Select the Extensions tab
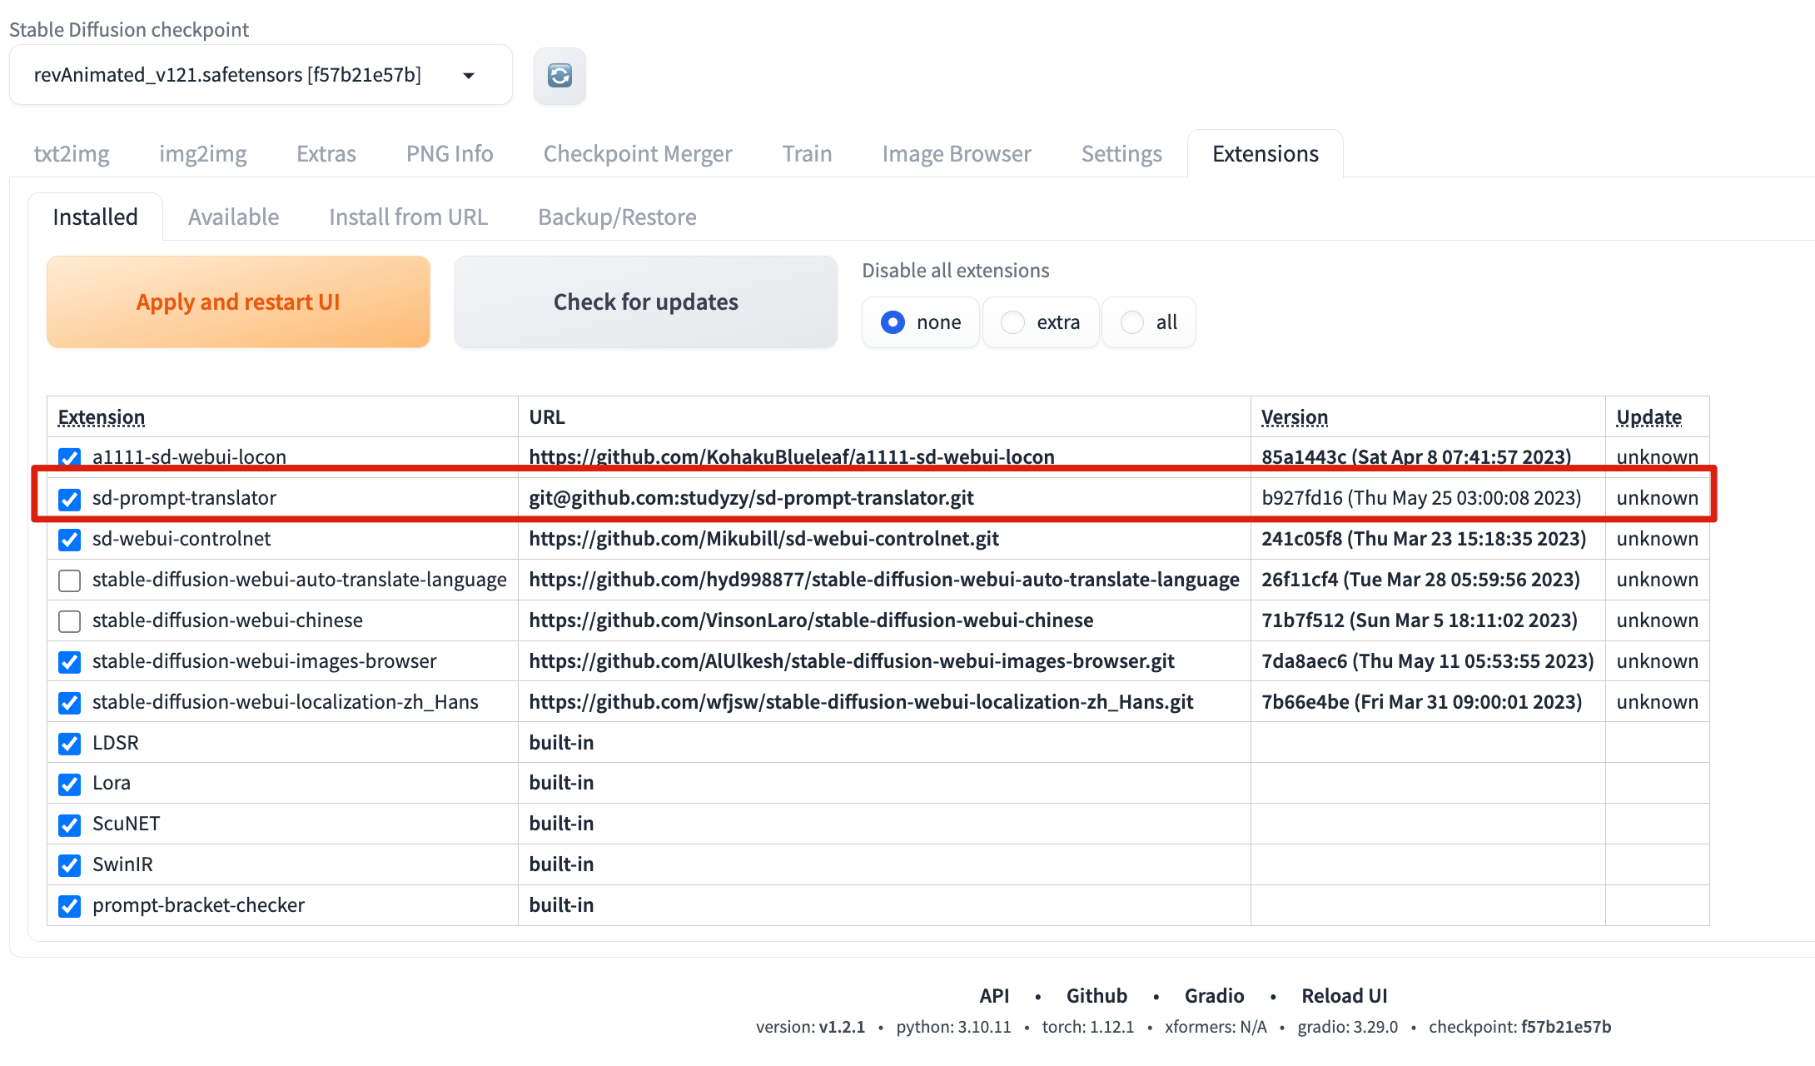The height and width of the screenshot is (1066, 1815). tap(1266, 154)
